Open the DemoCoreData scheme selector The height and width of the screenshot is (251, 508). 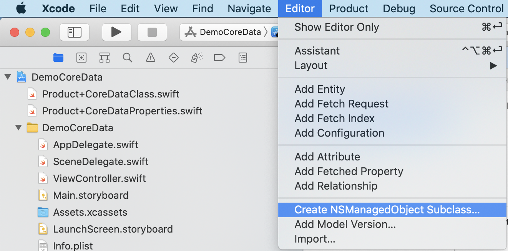click(x=223, y=32)
